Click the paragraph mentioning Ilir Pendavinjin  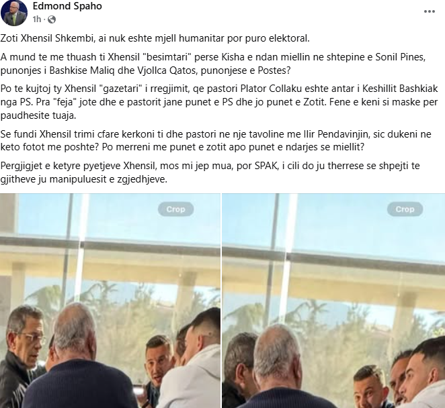[x=216, y=140]
